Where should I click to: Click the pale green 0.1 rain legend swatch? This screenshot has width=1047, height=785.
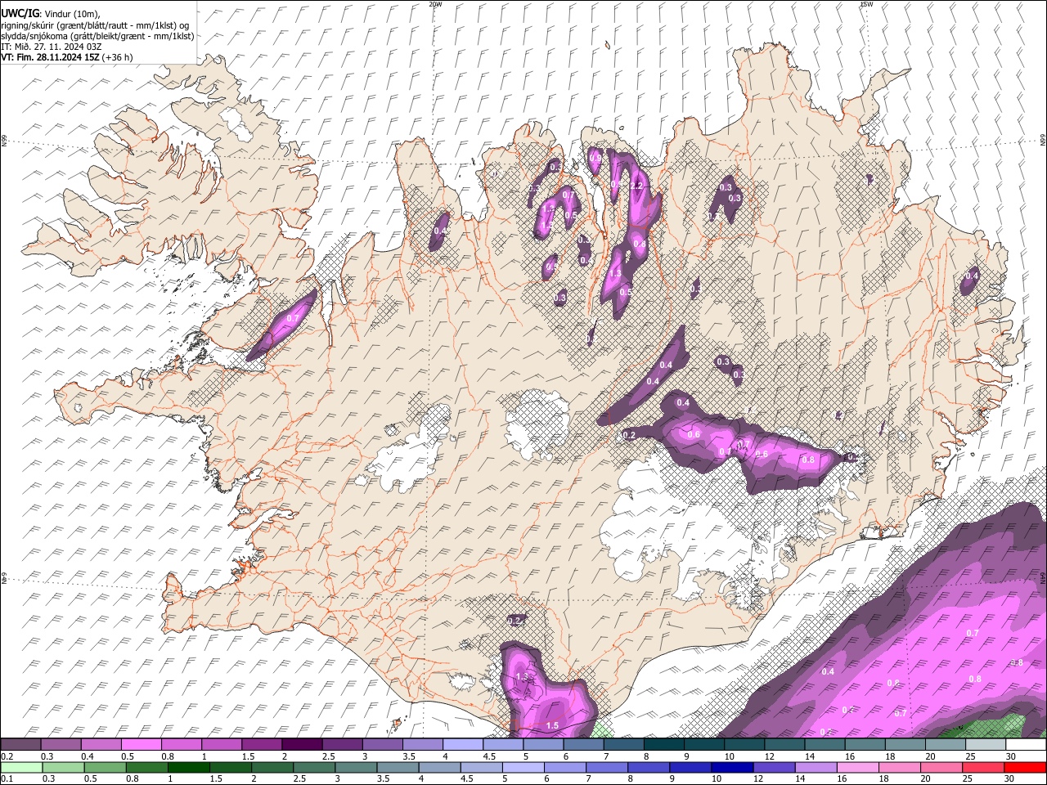point(22,767)
